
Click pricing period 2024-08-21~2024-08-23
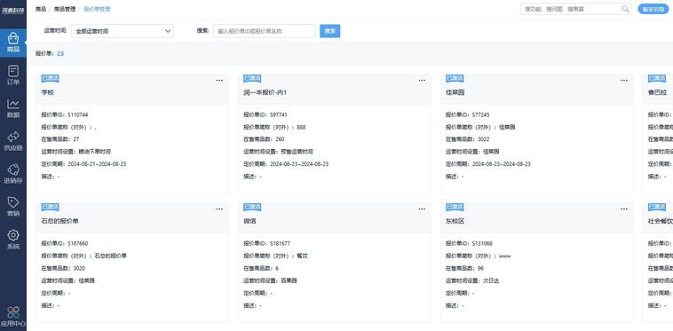97,164
